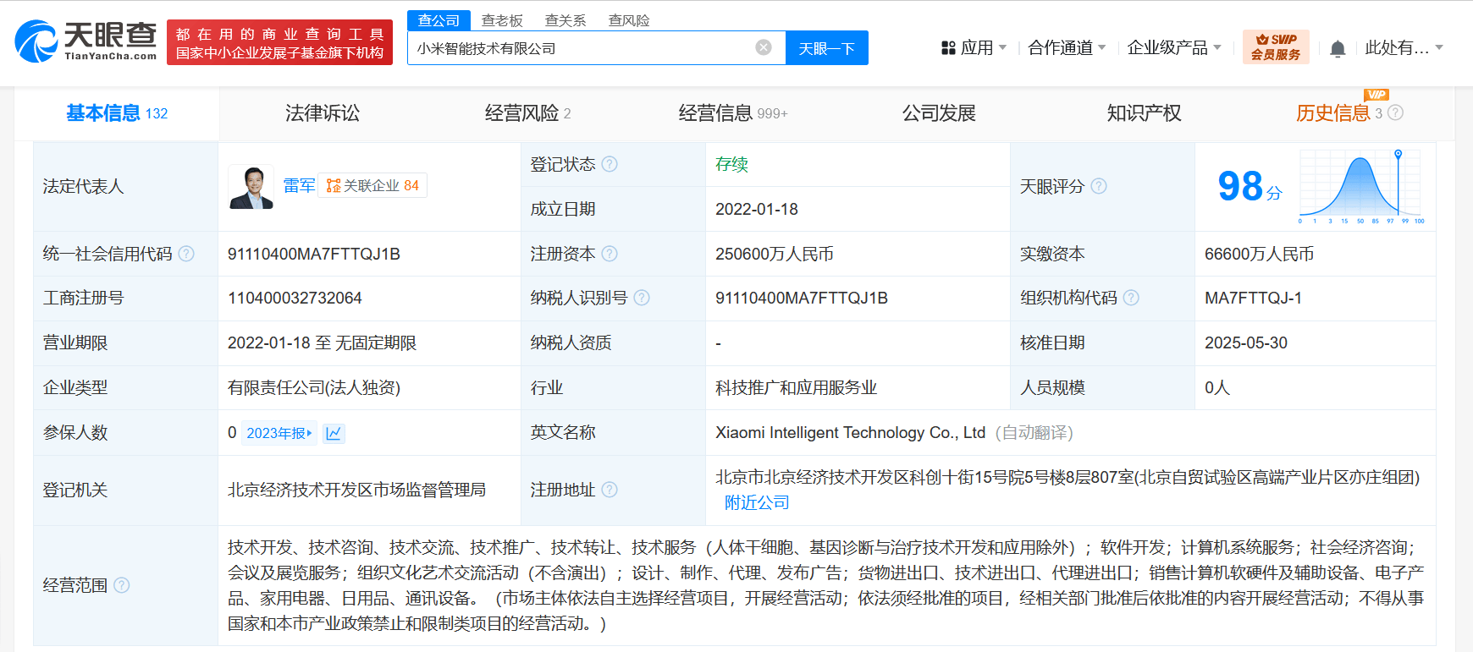The width and height of the screenshot is (1473, 652).
Task: Switch to the 知识产权 tab
Action: [1144, 113]
